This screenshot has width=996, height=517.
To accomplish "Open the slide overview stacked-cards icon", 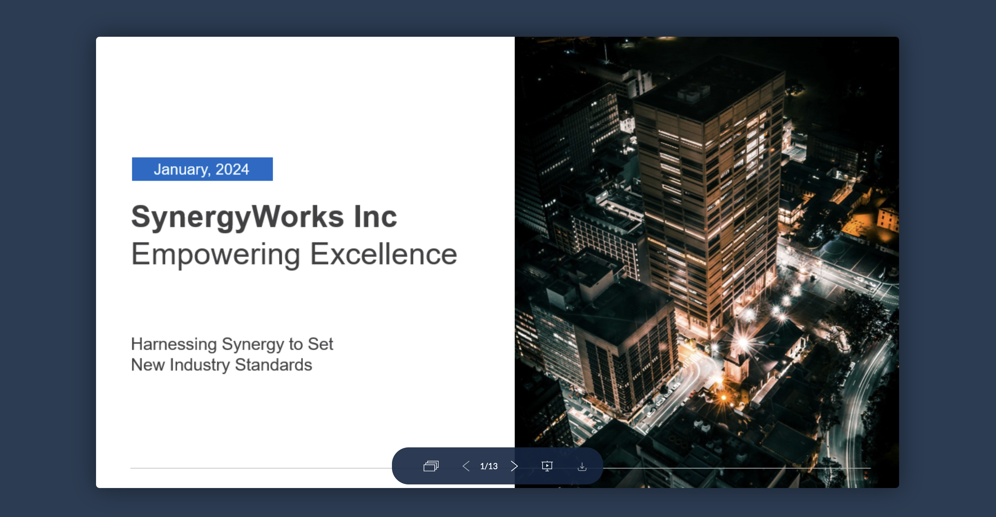I will click(431, 466).
